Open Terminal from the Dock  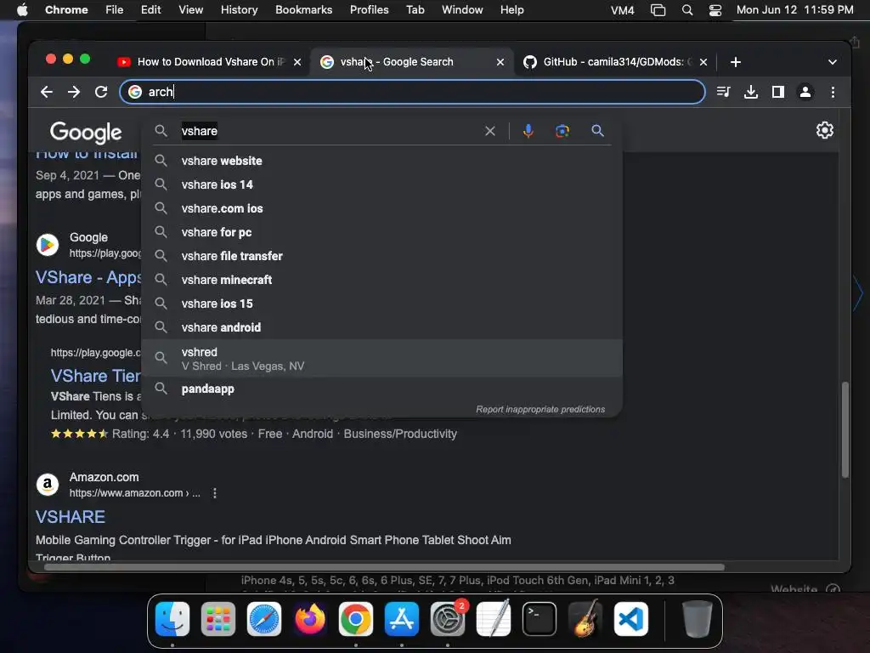pyautogui.click(x=540, y=619)
